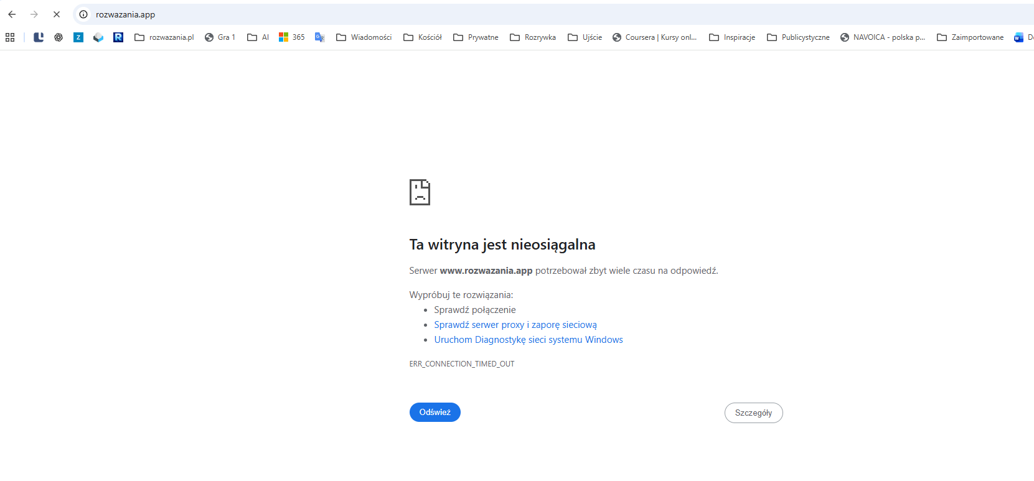The image size is (1034, 481).
Task: Open the Inspiracje bookmark folder
Action: coord(732,37)
